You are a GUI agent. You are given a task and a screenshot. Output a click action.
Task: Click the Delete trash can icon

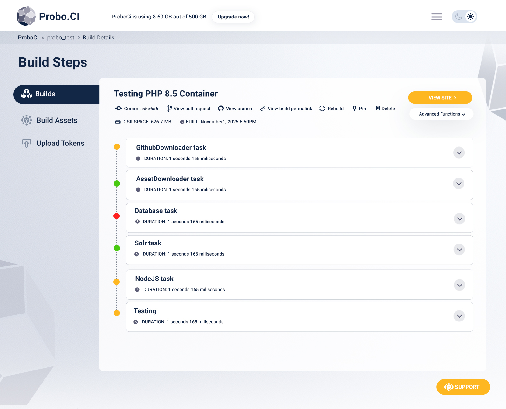click(x=378, y=108)
